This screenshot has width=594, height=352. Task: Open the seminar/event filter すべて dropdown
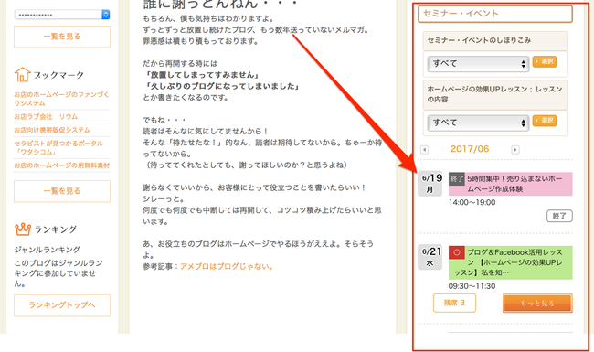(478, 64)
